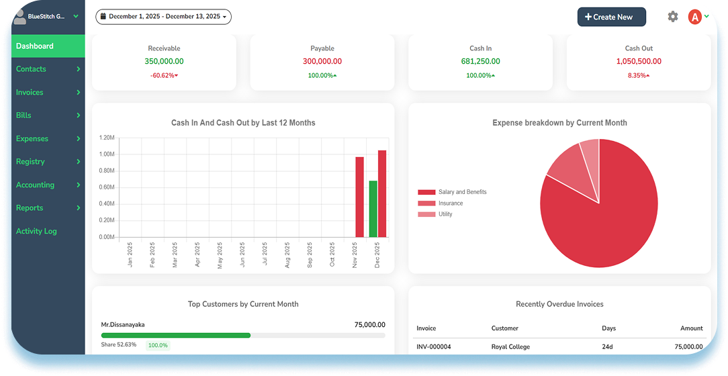This screenshot has height=376, width=728.
Task: Open the BlueStitch company switcher dropdown
Action: pyautogui.click(x=76, y=16)
